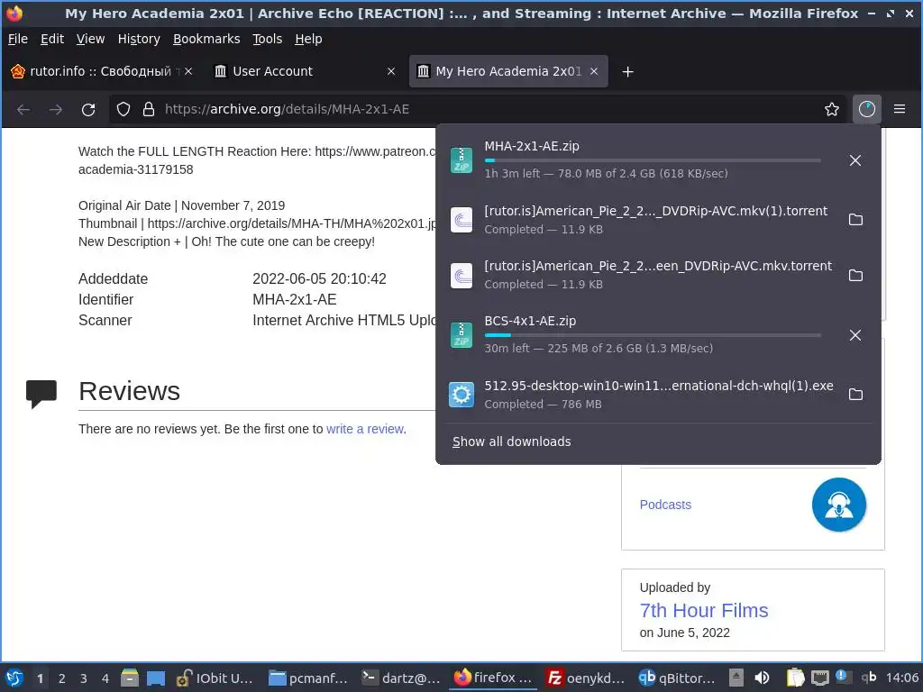Switch to FileZilla oenykd... window

pyautogui.click(x=586, y=678)
